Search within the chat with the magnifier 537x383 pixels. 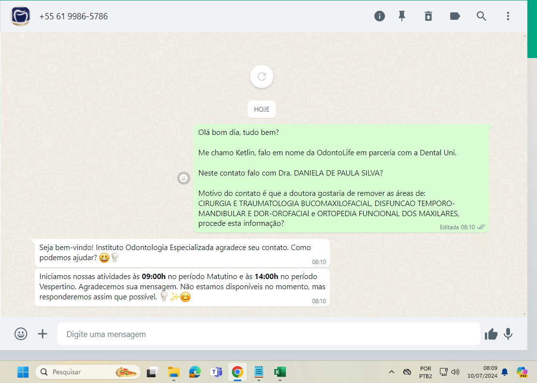coord(481,16)
